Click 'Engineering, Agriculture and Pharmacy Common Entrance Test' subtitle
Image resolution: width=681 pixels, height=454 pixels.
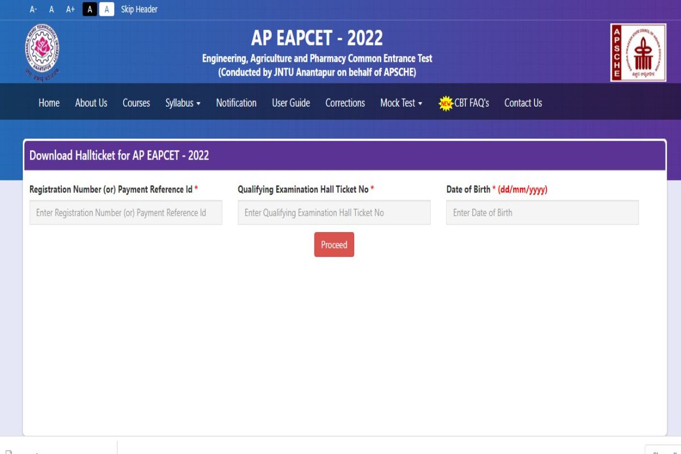pyautogui.click(x=317, y=58)
